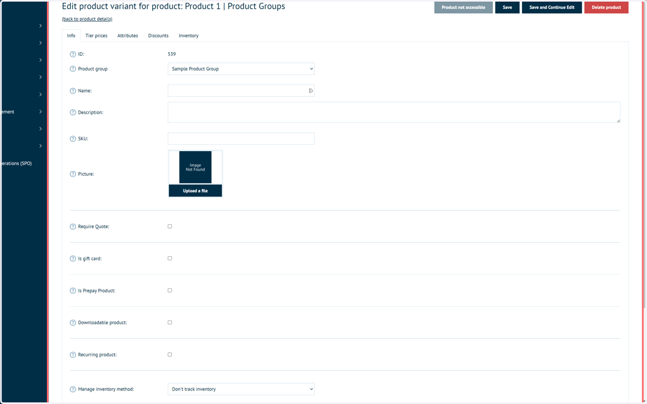Click the SKU input field
This screenshot has width=647, height=404.
(241, 139)
